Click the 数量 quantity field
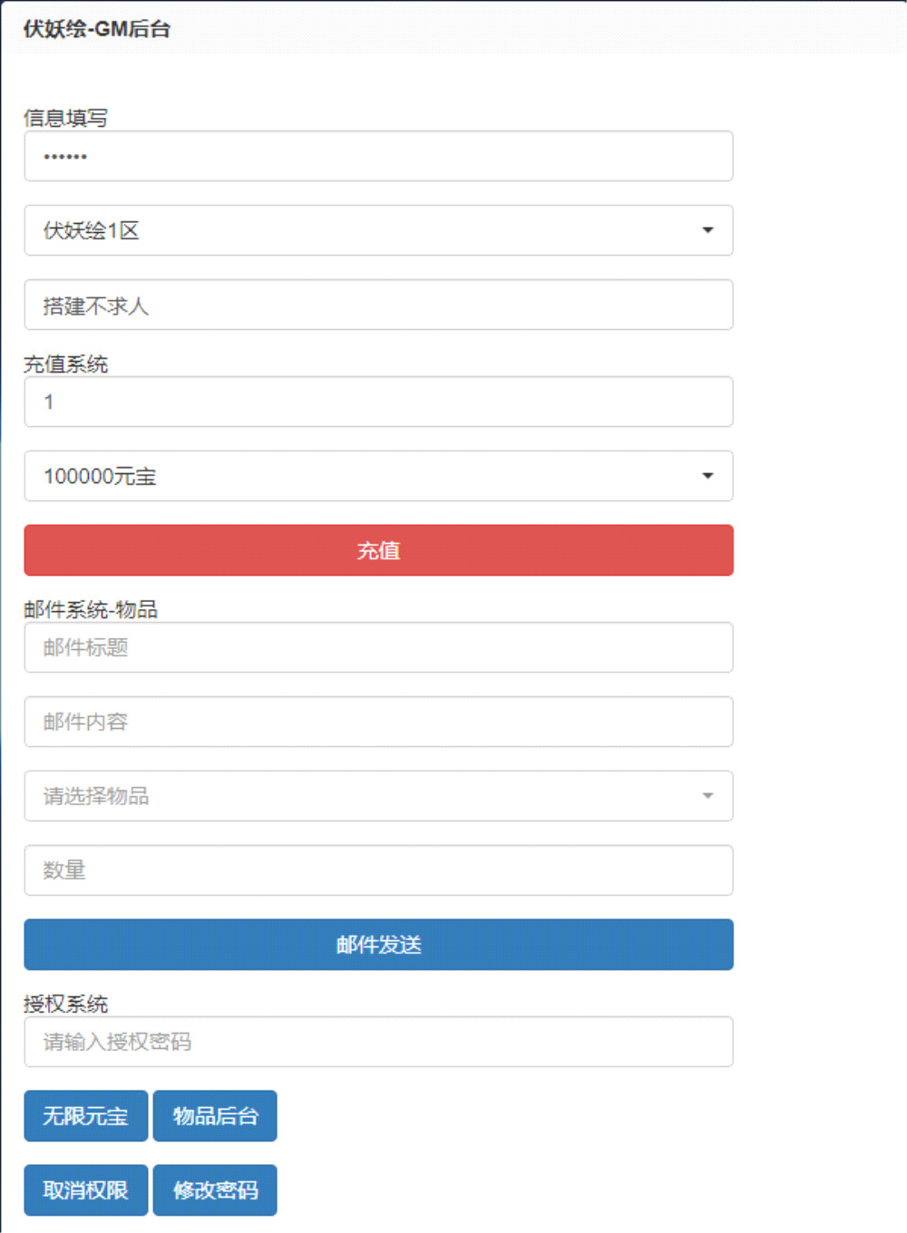The width and height of the screenshot is (907, 1233). 378,870
